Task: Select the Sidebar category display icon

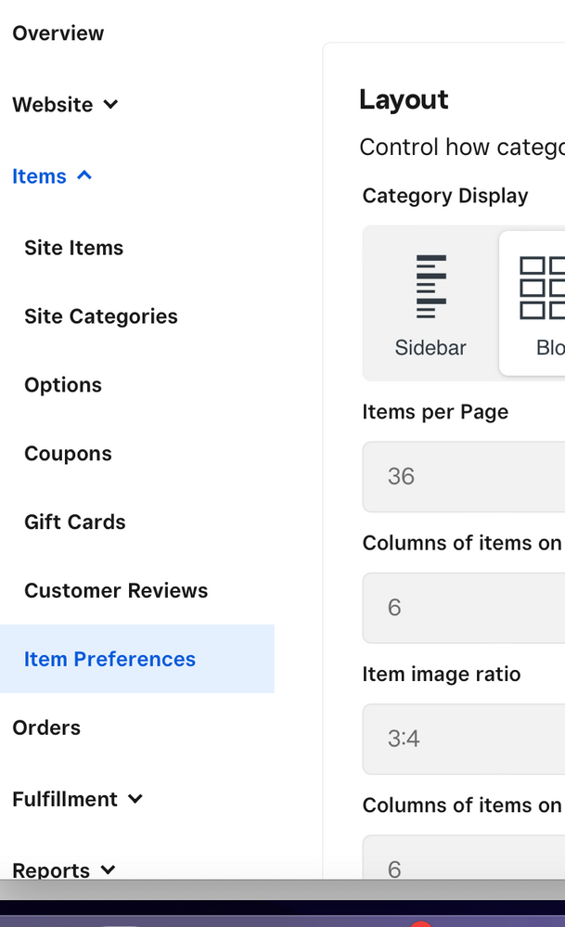Action: pos(430,287)
